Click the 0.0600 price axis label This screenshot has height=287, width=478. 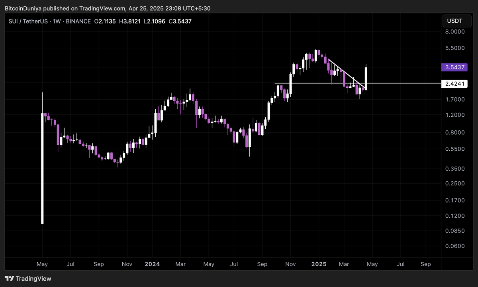[x=454, y=246]
